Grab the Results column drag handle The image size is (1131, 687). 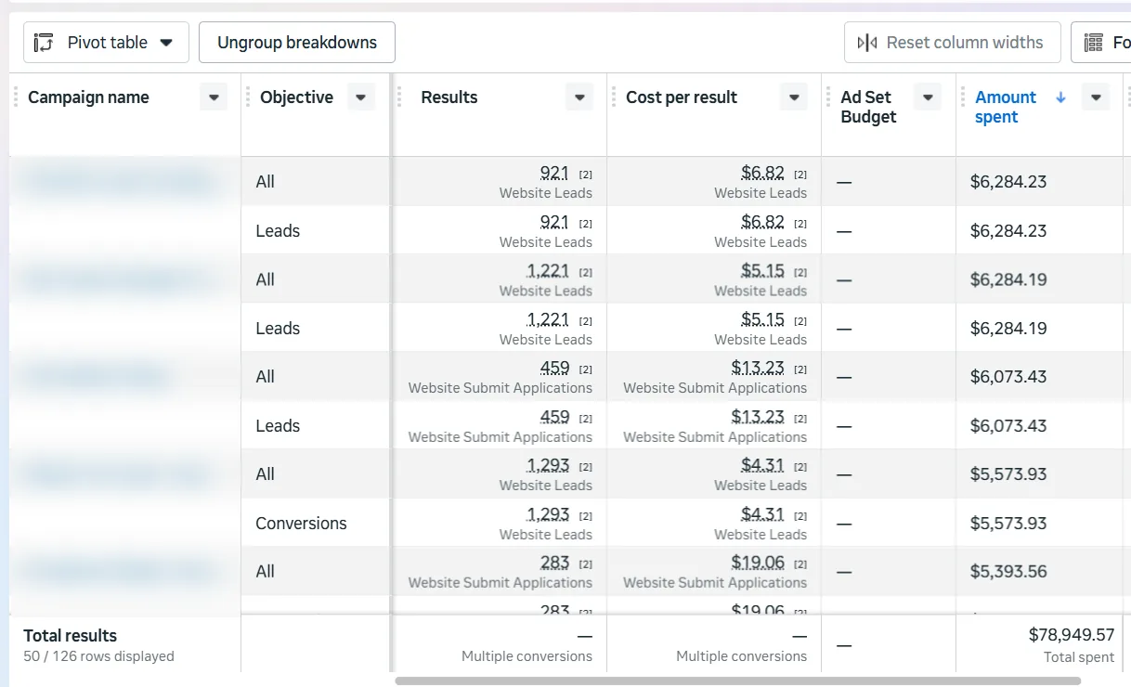click(x=400, y=97)
